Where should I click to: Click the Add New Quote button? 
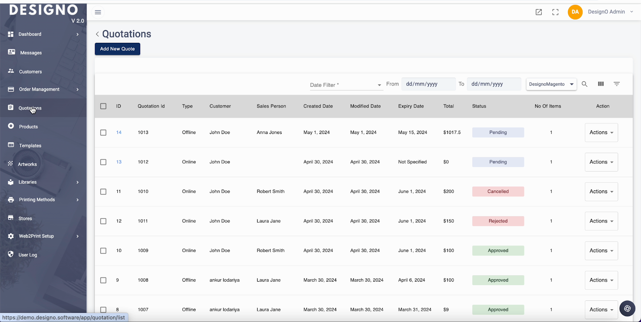pyautogui.click(x=117, y=49)
